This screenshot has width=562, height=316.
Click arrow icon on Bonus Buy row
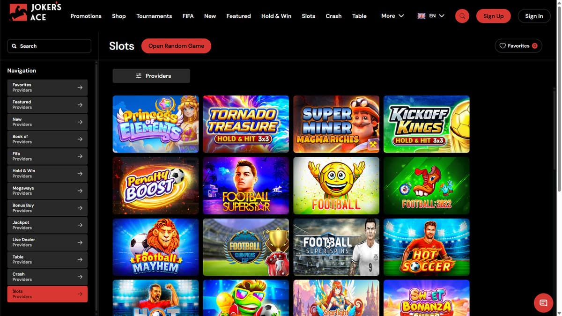coord(80,208)
